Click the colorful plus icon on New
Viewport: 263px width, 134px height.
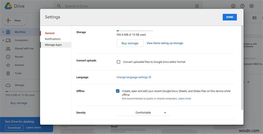pyautogui.click(x=8, y=21)
